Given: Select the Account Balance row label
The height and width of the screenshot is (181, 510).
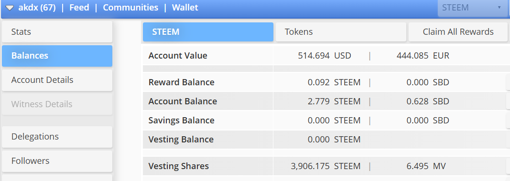Looking at the screenshot, I should click(183, 101).
